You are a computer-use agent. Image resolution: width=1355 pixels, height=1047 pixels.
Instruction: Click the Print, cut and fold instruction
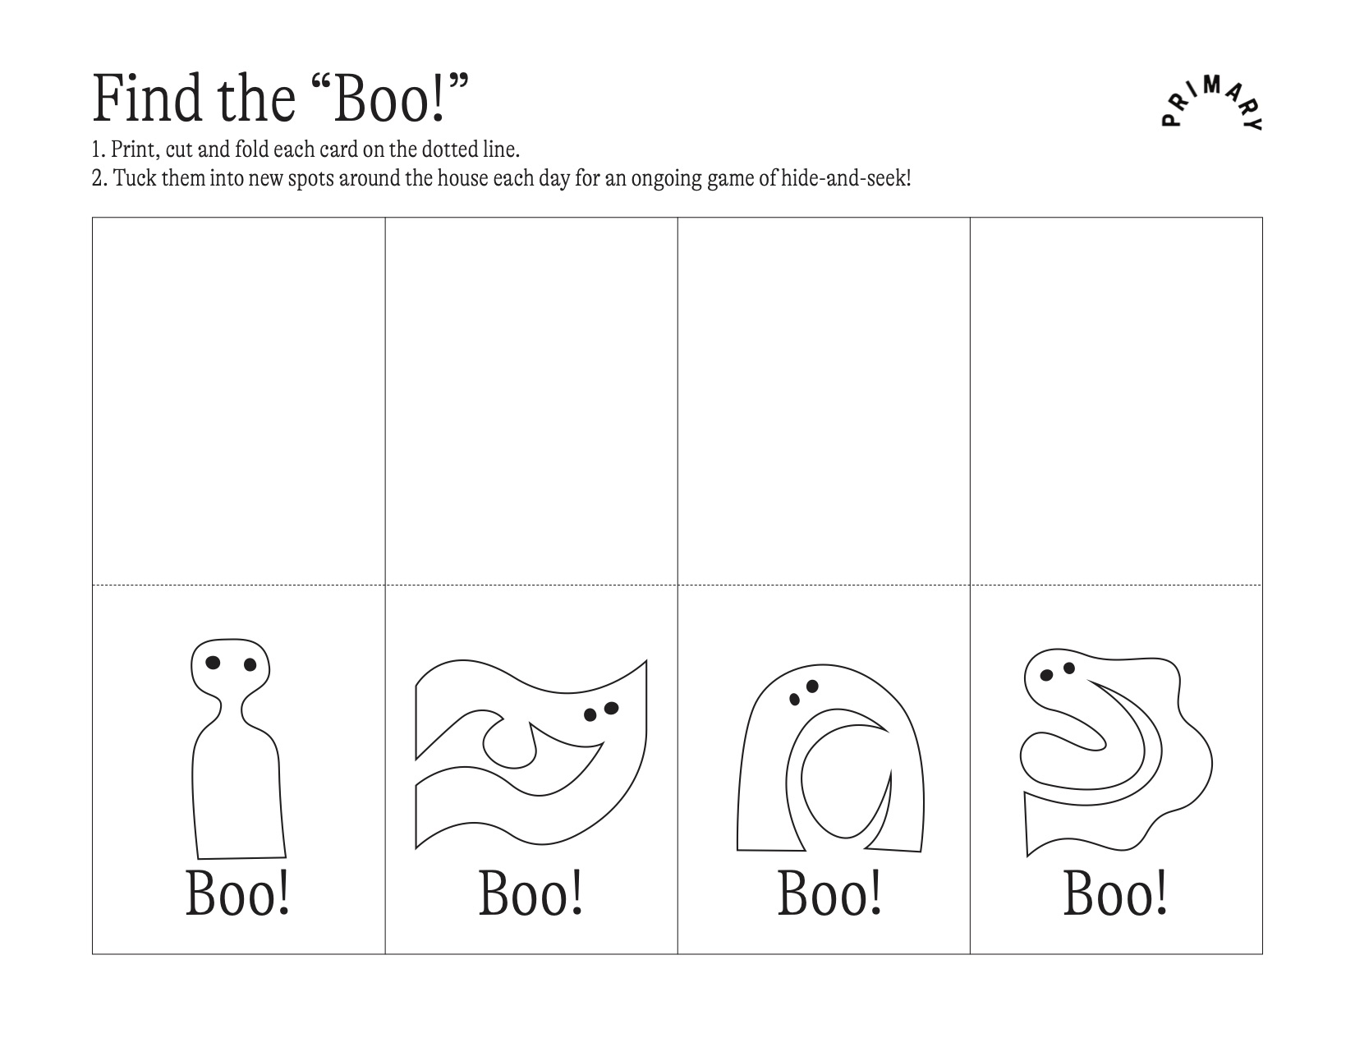point(306,150)
